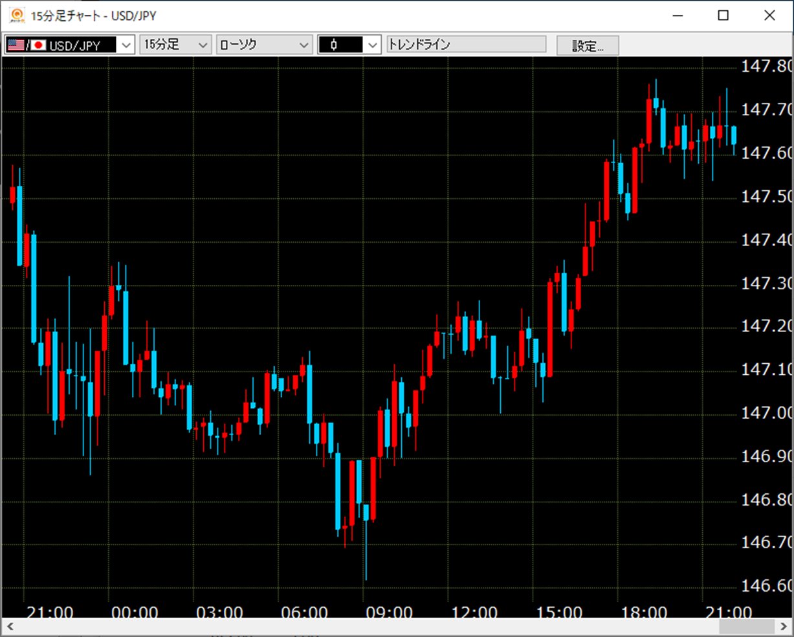Click the horizontal scrollbar thumb
The width and height of the screenshot is (794, 637).
click(x=747, y=627)
